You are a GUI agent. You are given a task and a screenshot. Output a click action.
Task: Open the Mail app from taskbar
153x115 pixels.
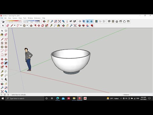[x=63, y=98]
